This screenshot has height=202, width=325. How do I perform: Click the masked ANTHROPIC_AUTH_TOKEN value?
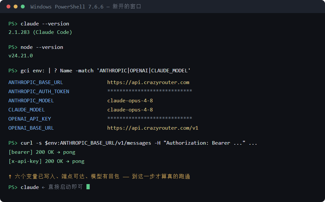[149, 91]
